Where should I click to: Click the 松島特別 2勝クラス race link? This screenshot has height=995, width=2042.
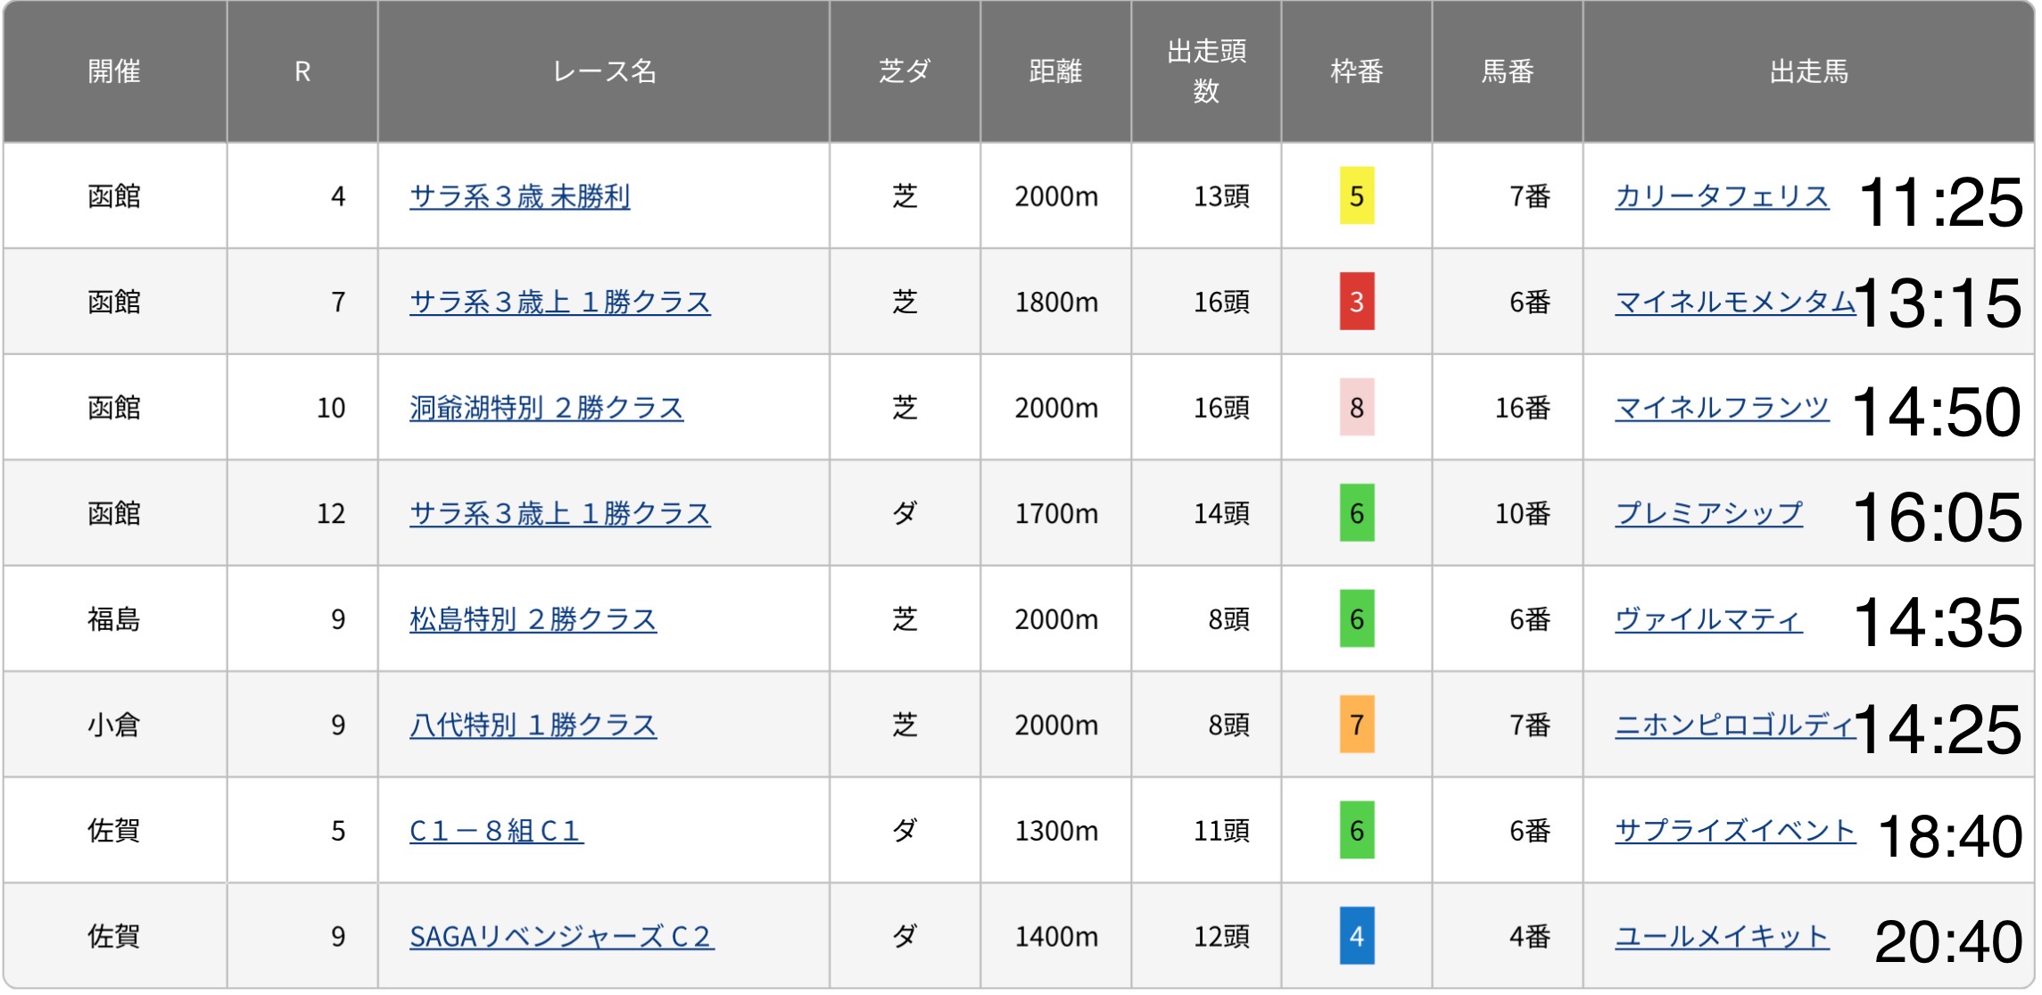point(533,619)
